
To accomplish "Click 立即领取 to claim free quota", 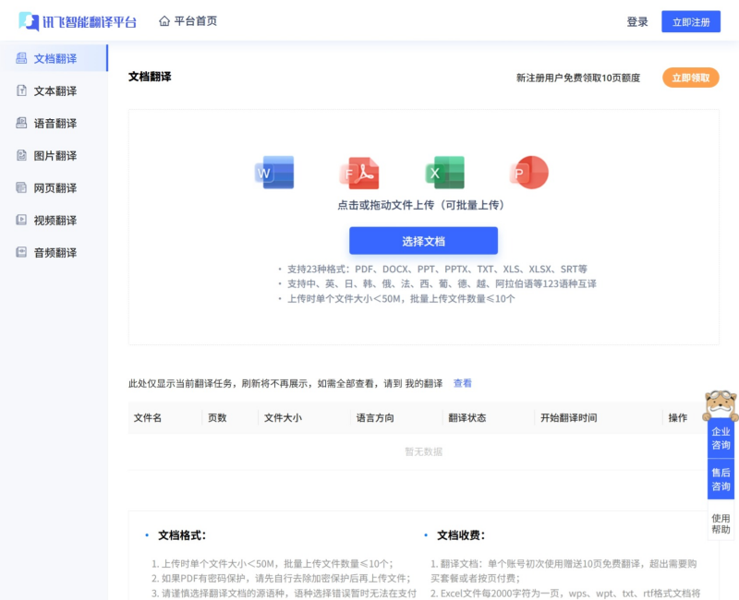I will 691,78.
